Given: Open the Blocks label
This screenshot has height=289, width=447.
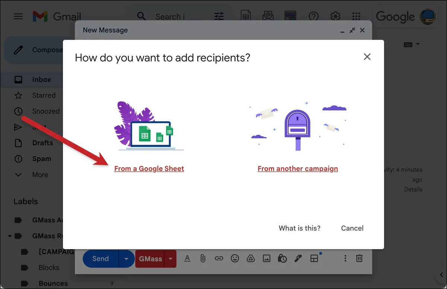Looking at the screenshot, I should 49,267.
